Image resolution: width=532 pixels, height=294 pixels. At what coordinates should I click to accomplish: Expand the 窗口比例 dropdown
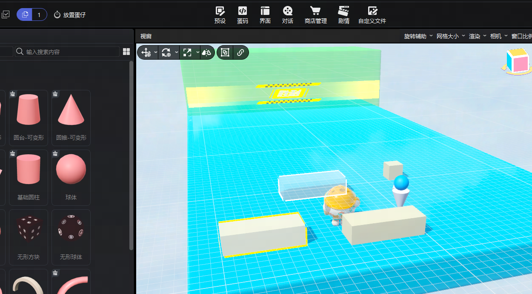(521, 36)
